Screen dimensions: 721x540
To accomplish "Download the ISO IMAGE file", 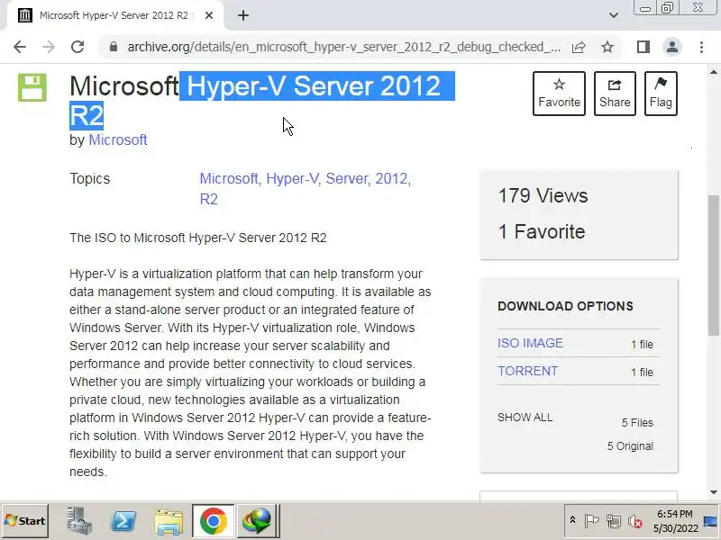I will click(530, 343).
